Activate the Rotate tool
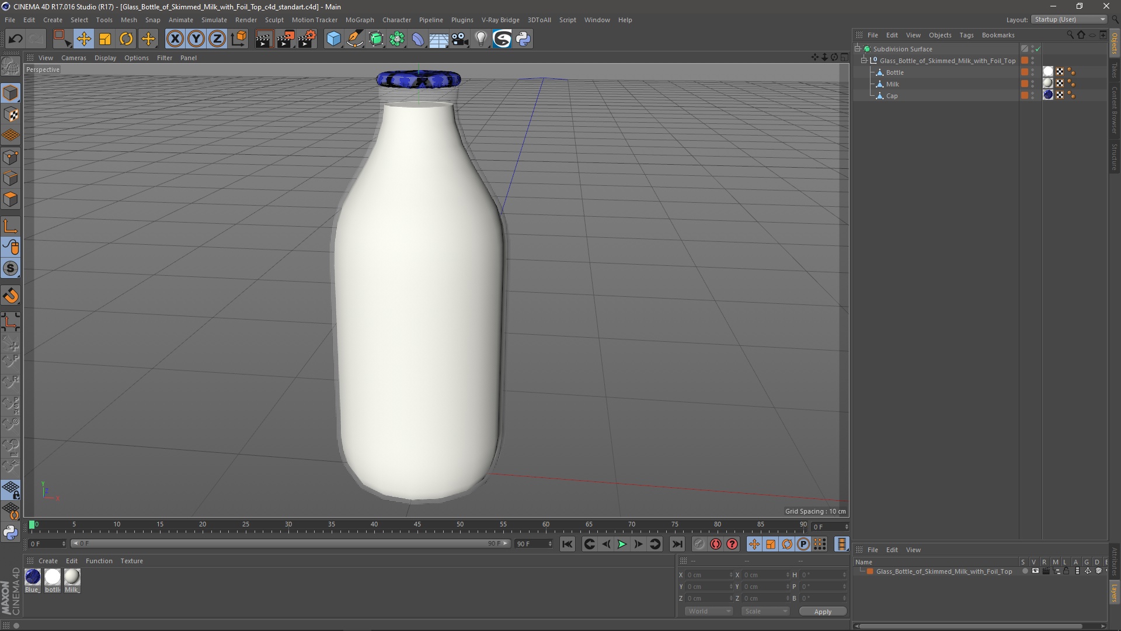This screenshot has width=1121, height=631. [x=126, y=39]
